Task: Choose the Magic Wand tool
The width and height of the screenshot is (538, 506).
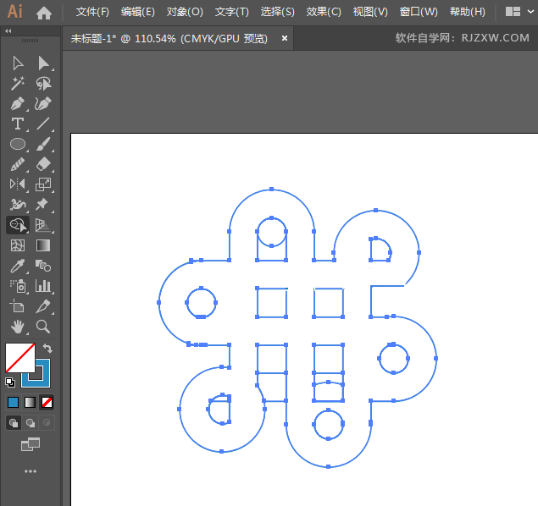Action: coord(17,84)
